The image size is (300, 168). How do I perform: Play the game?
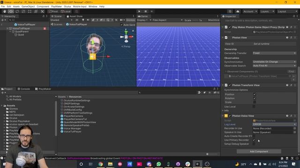pyautogui.click(x=139, y=11)
